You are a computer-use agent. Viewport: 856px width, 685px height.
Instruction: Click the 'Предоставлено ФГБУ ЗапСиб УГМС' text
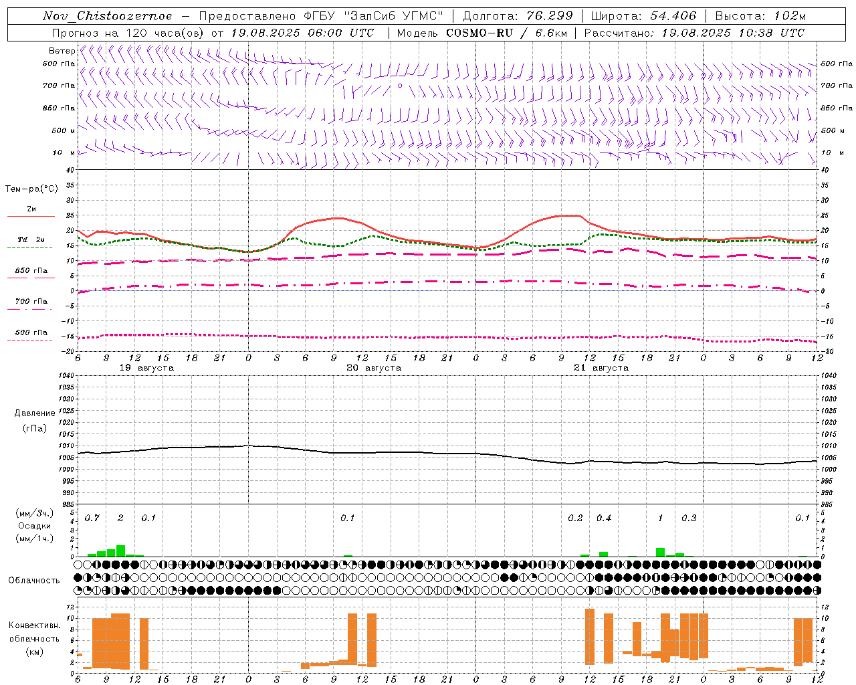point(321,16)
